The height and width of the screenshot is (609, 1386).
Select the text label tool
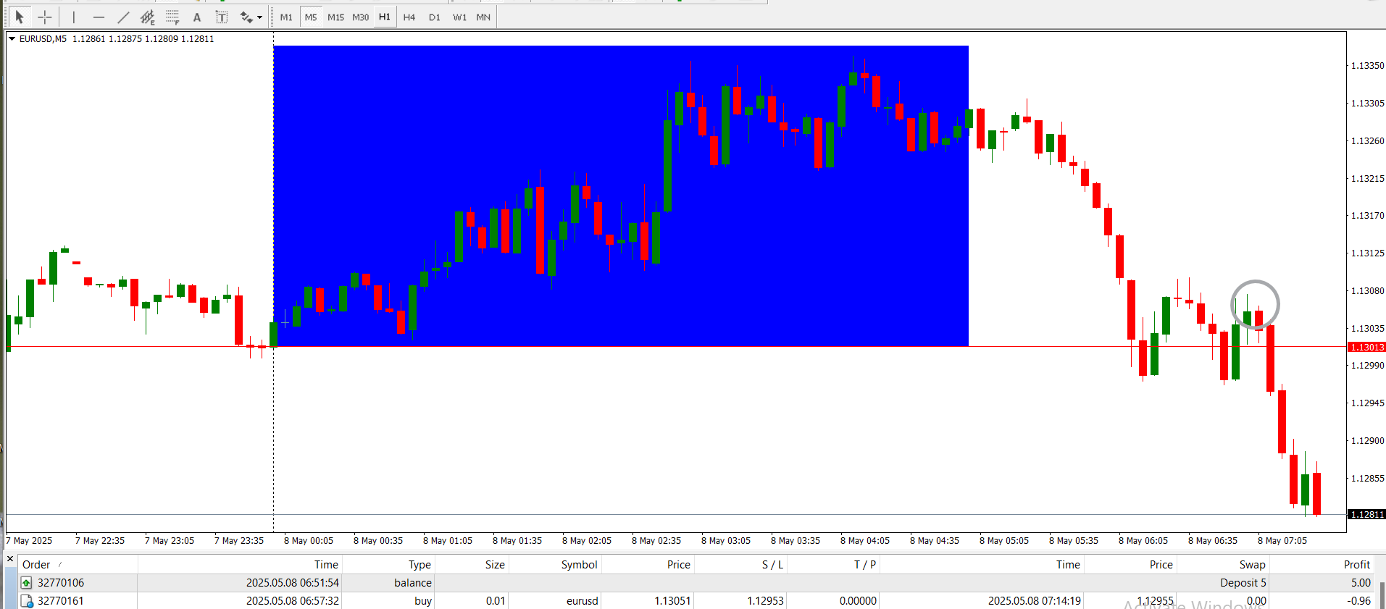222,17
